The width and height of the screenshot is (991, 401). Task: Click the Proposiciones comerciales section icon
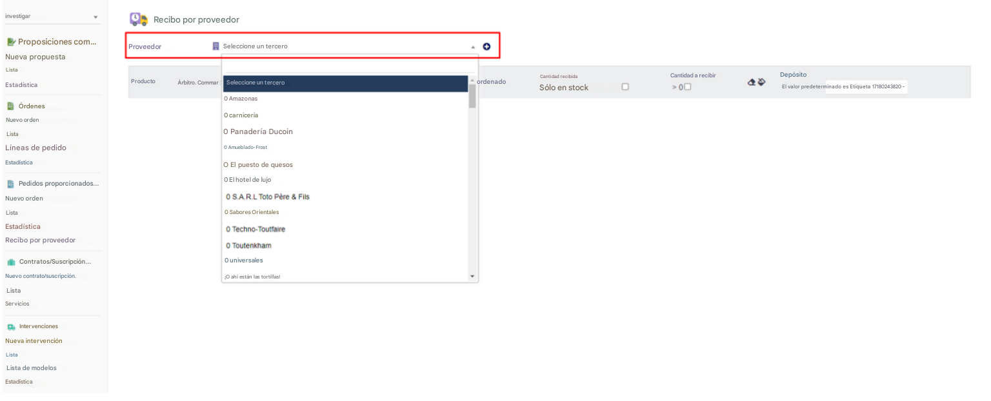pyautogui.click(x=11, y=42)
